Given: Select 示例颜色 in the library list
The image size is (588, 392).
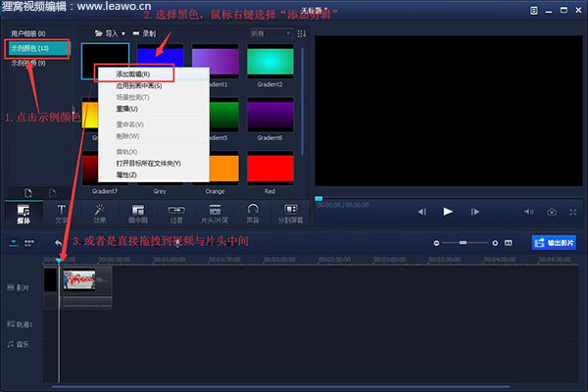Looking at the screenshot, I should click(37, 48).
